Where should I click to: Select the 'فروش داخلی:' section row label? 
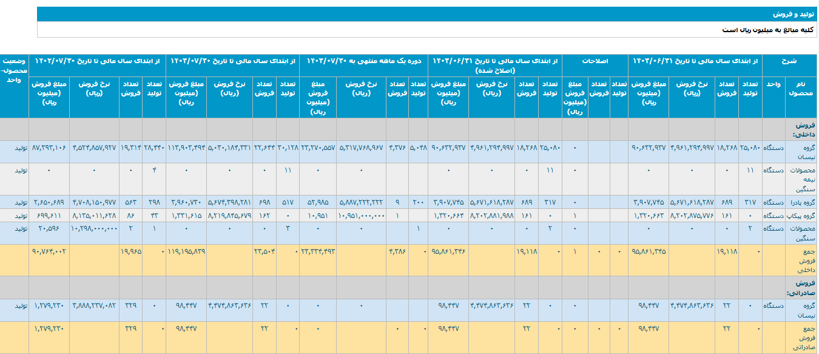click(x=800, y=129)
